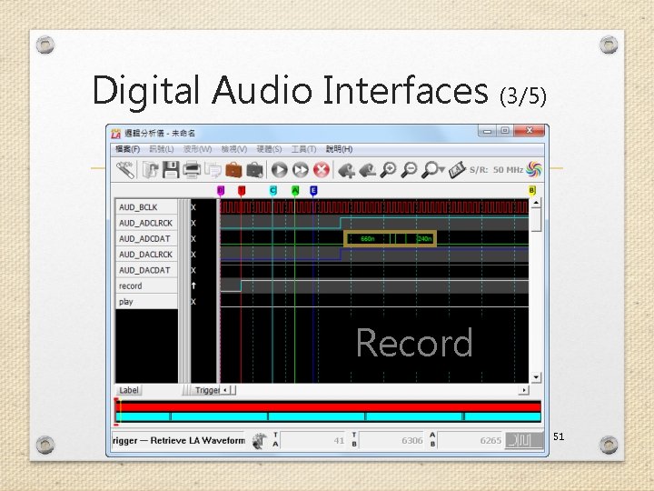Screen dimensions: 654x491
Task: Click the S/R: 50 MHz sample rate
Action: point(496,170)
